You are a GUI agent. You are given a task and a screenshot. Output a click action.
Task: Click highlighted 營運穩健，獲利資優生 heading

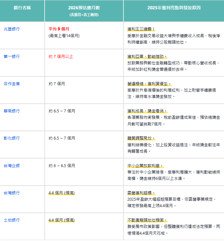[x=149, y=84]
